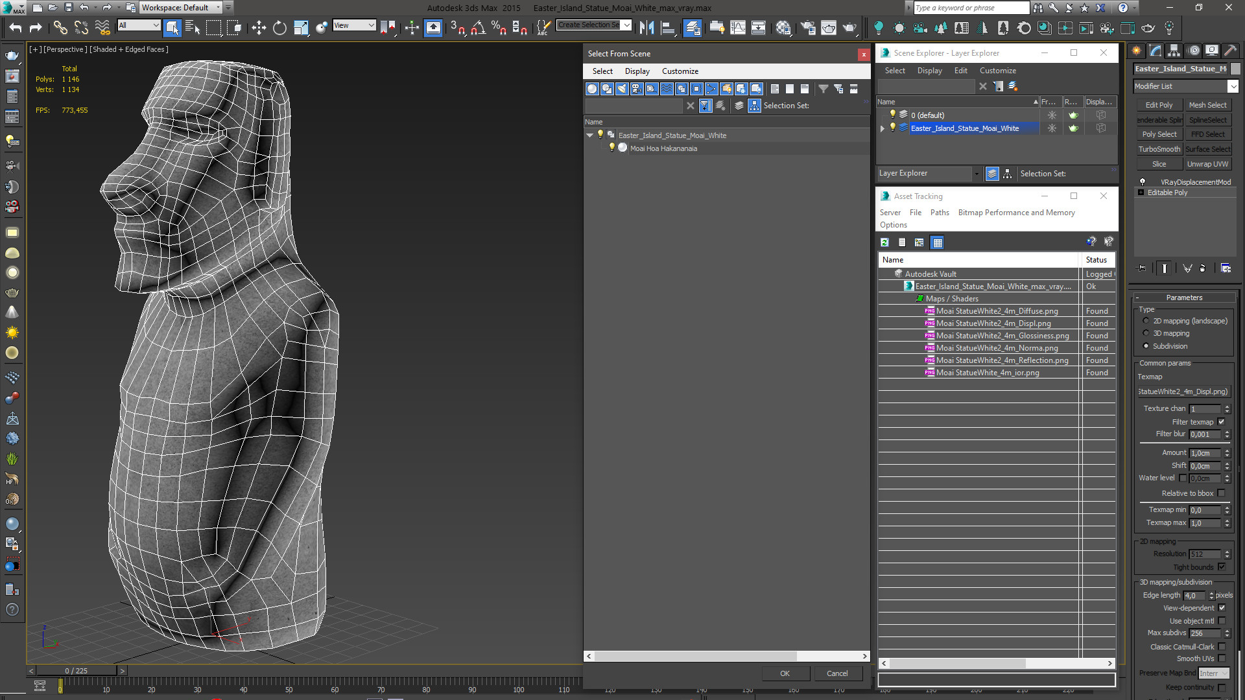Screen dimensions: 1245x700
Task: Open the Customize menu in Select From Scene
Action: coord(680,71)
